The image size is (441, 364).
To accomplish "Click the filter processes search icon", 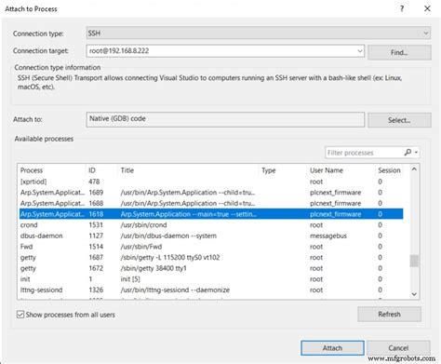I will pos(408,153).
